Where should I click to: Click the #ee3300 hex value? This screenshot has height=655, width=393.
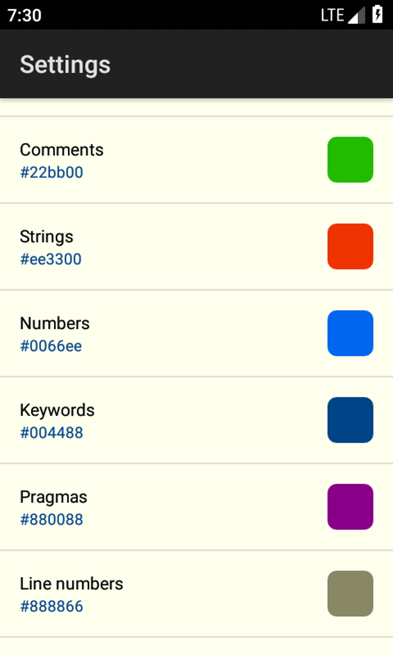tap(51, 259)
